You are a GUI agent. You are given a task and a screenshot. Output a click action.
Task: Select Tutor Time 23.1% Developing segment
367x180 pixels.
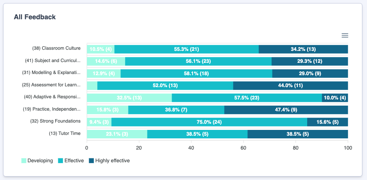pos(117,134)
